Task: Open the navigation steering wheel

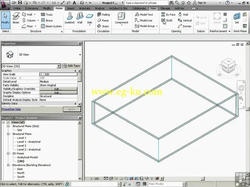Action: point(241,88)
